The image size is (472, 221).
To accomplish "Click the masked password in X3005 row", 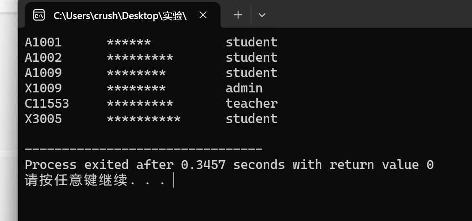I will tap(144, 119).
